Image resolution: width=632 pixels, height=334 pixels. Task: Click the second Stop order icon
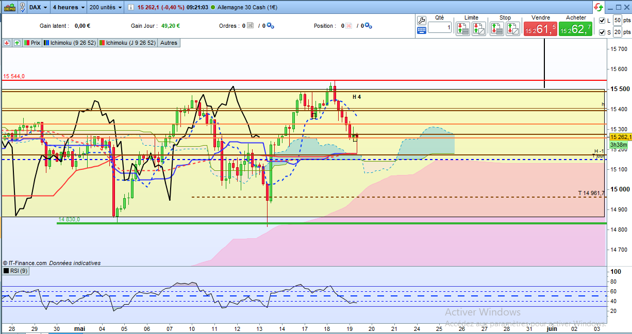point(513,28)
